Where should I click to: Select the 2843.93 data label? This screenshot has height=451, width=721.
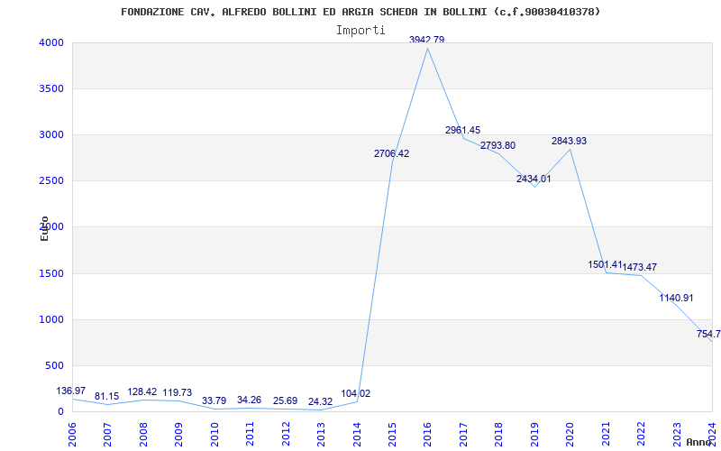pyautogui.click(x=570, y=141)
